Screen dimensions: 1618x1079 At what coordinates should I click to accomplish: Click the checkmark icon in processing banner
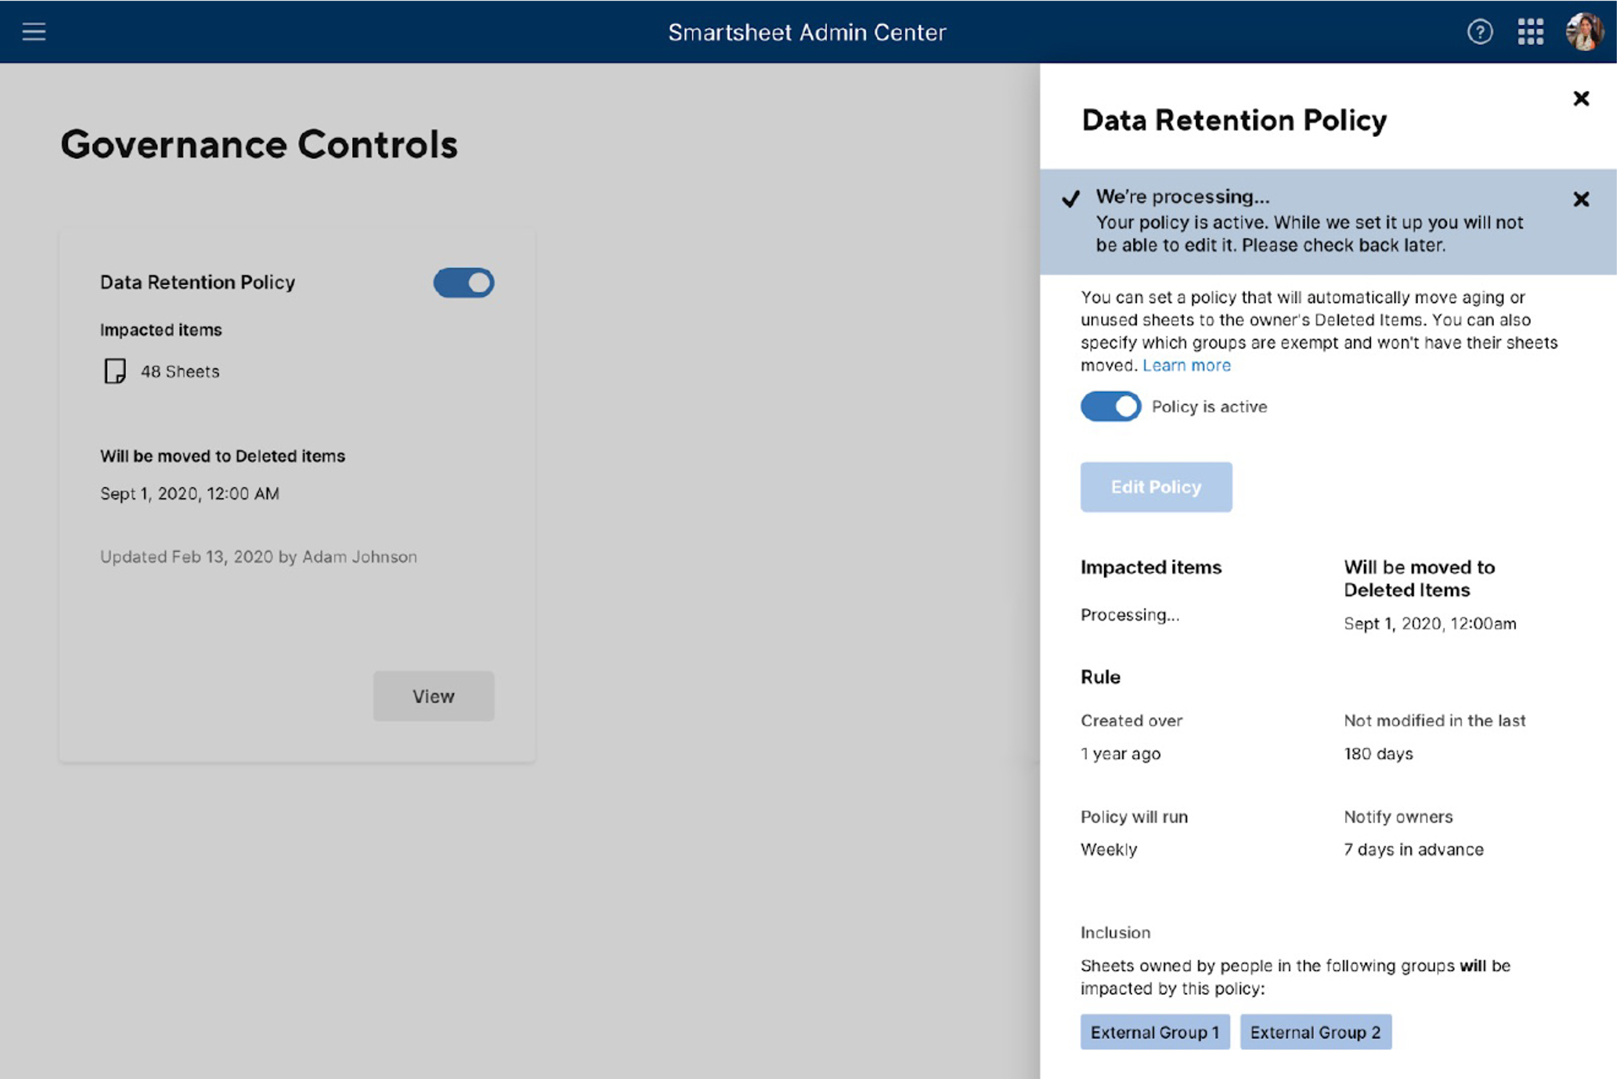pos(1071,199)
